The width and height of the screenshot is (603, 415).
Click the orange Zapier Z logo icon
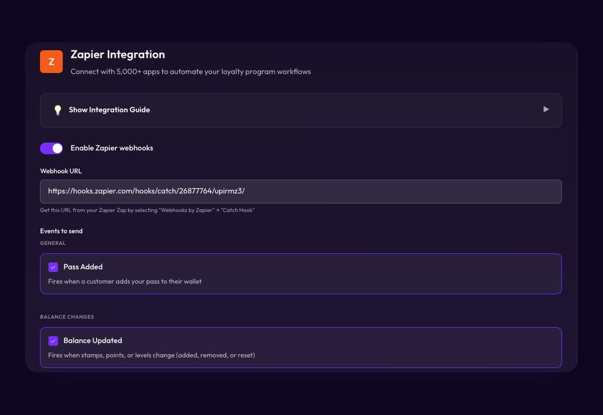(51, 61)
